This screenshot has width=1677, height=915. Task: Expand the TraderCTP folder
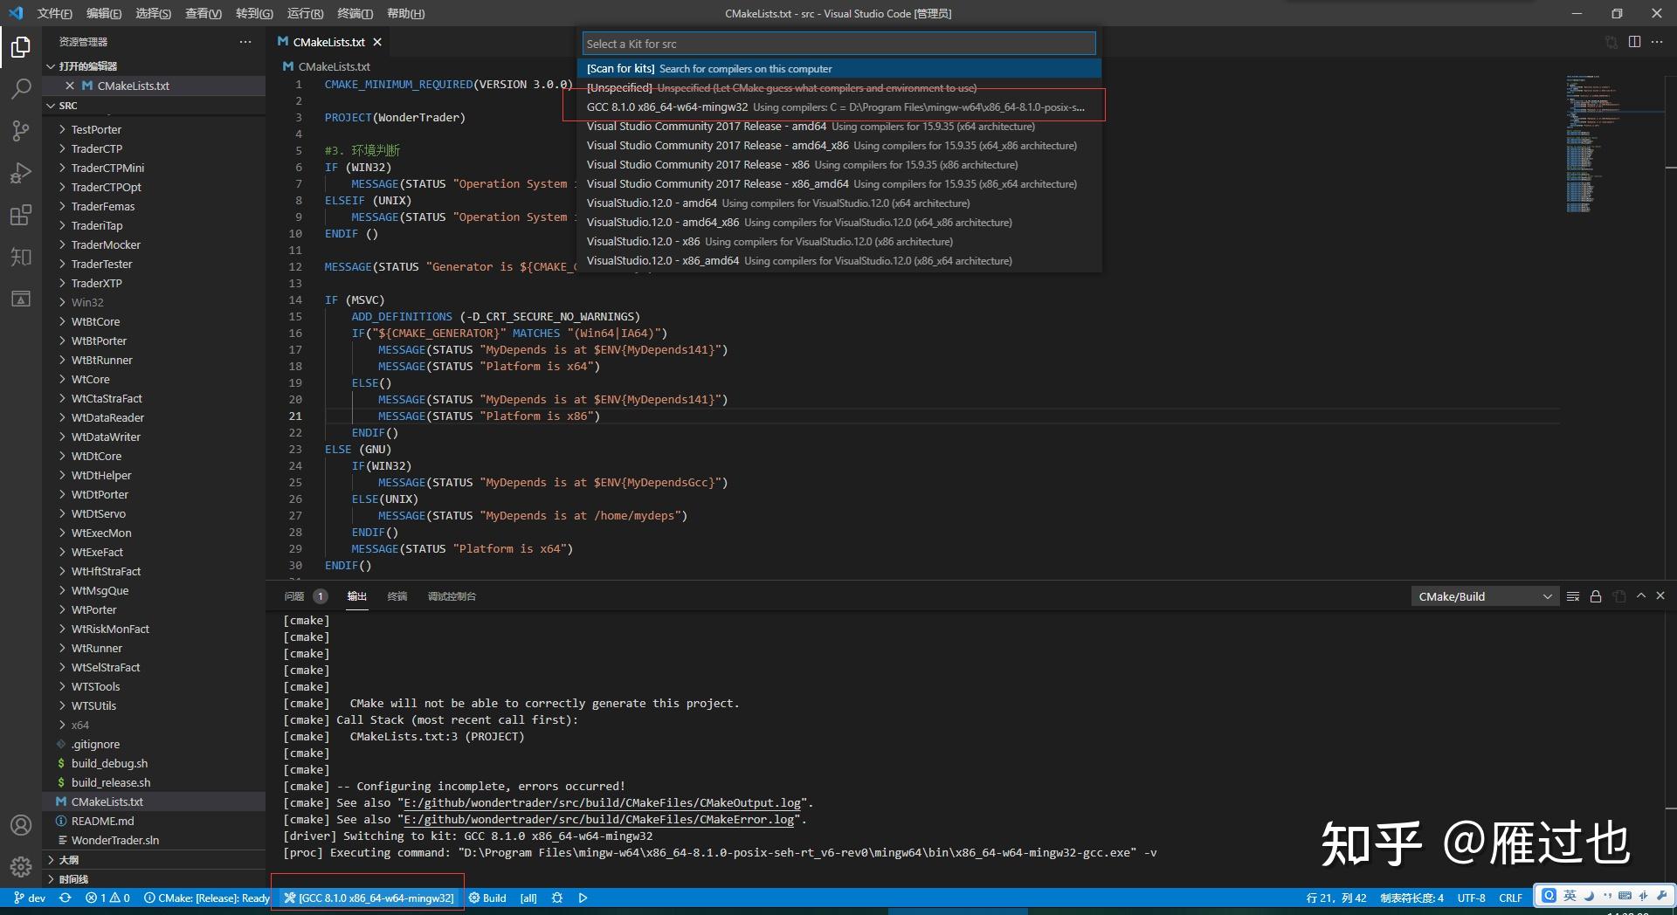tap(96, 148)
